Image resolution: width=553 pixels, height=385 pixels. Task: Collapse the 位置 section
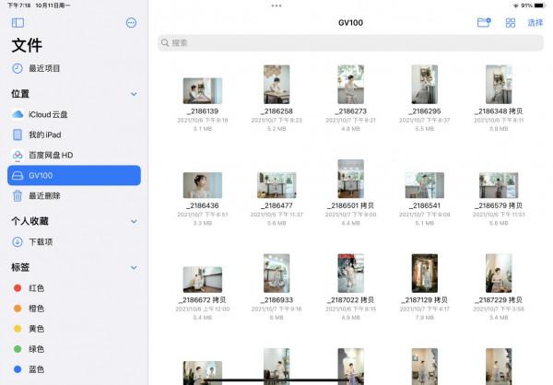[134, 94]
